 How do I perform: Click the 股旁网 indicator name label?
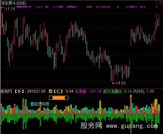[6, 91]
